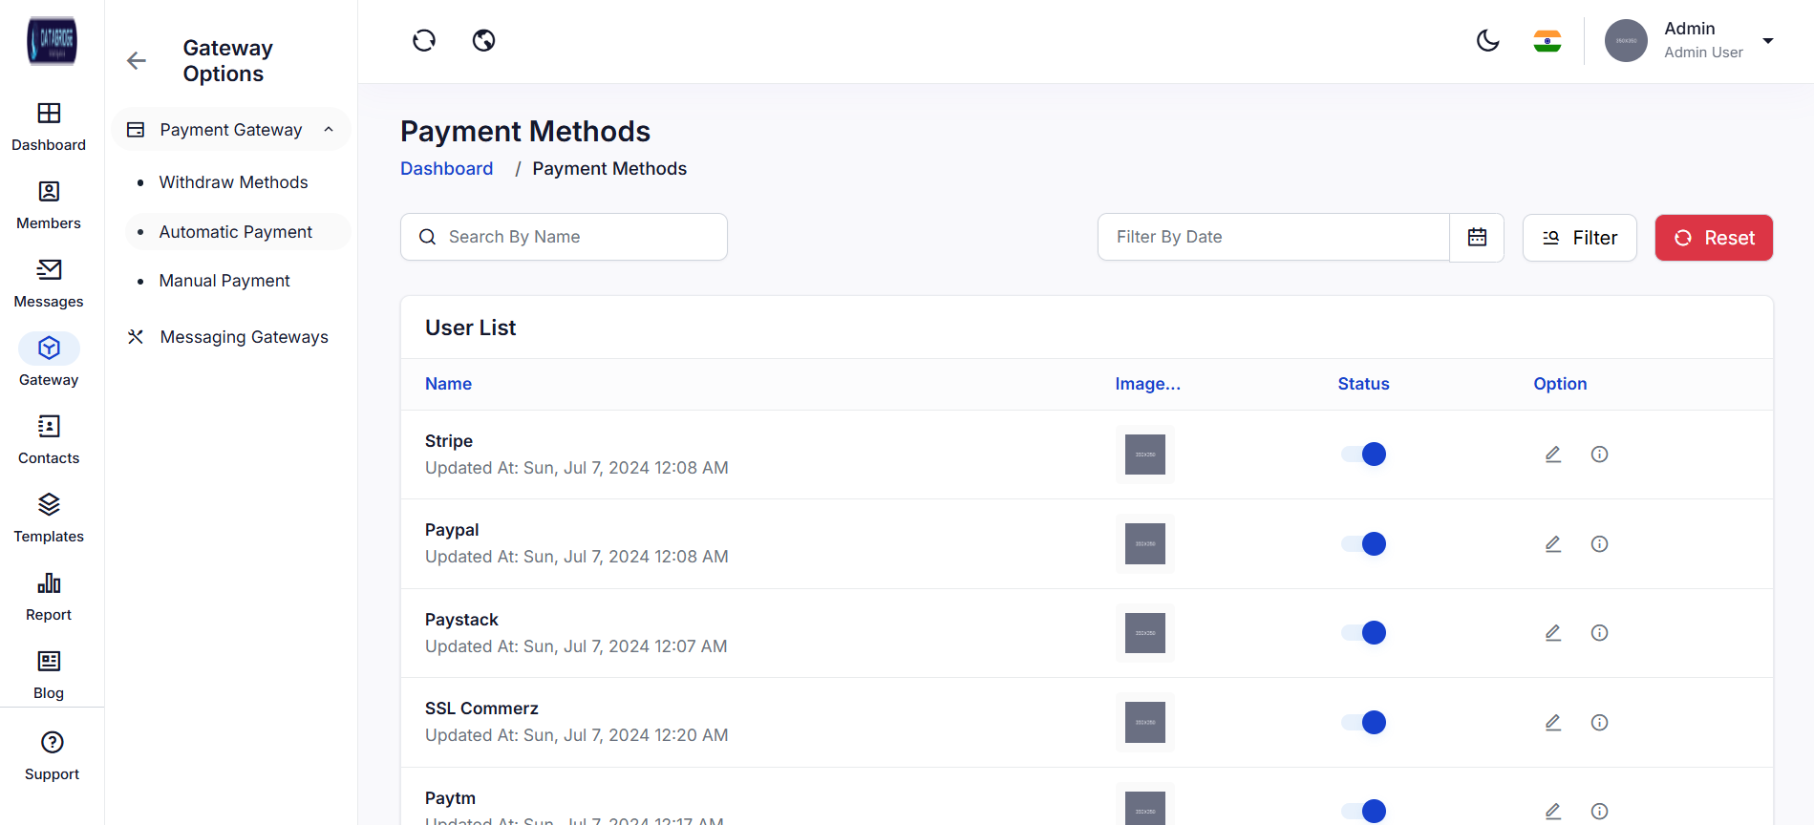Turn off the Paystack status switch

tap(1363, 633)
